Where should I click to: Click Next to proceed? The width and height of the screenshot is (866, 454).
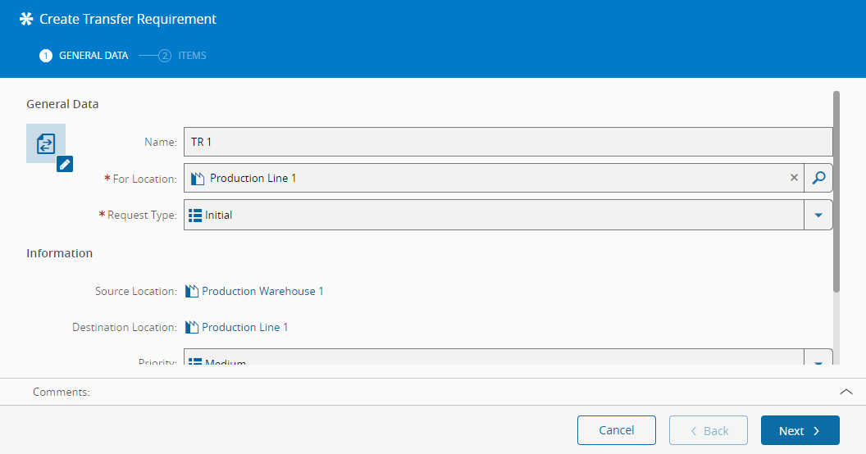(x=800, y=430)
